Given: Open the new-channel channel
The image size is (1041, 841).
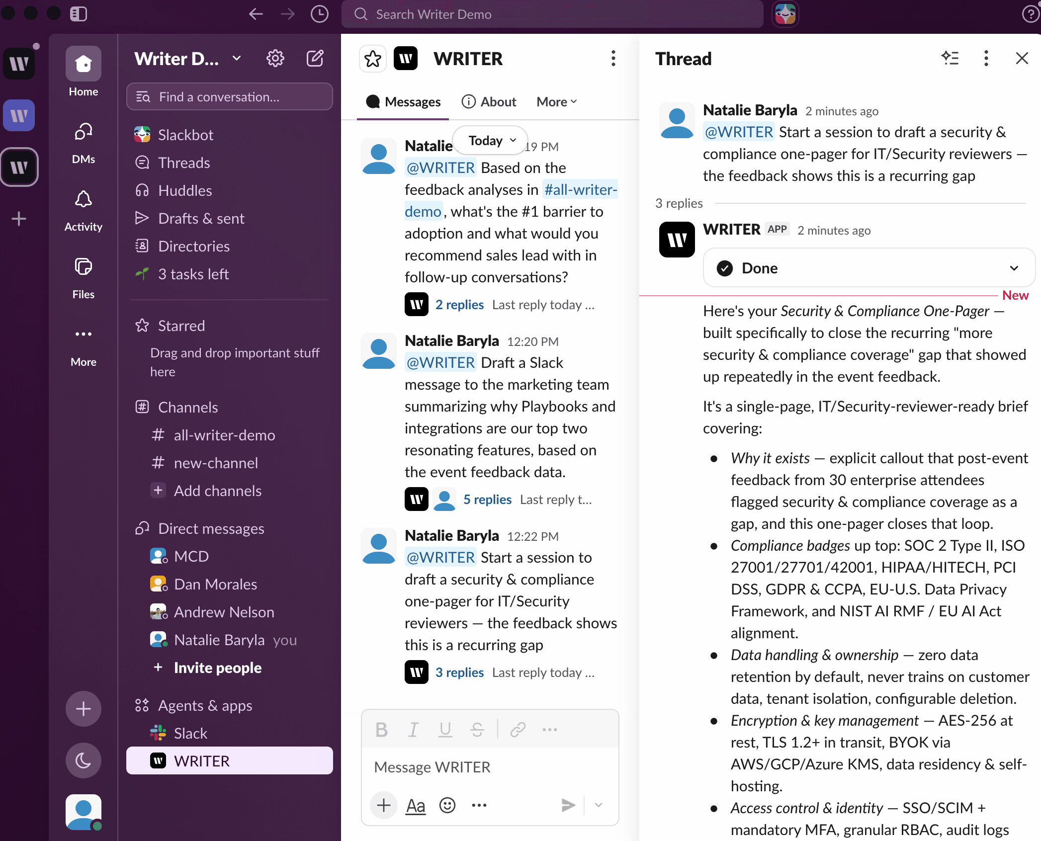Looking at the screenshot, I should [x=230, y=463].
